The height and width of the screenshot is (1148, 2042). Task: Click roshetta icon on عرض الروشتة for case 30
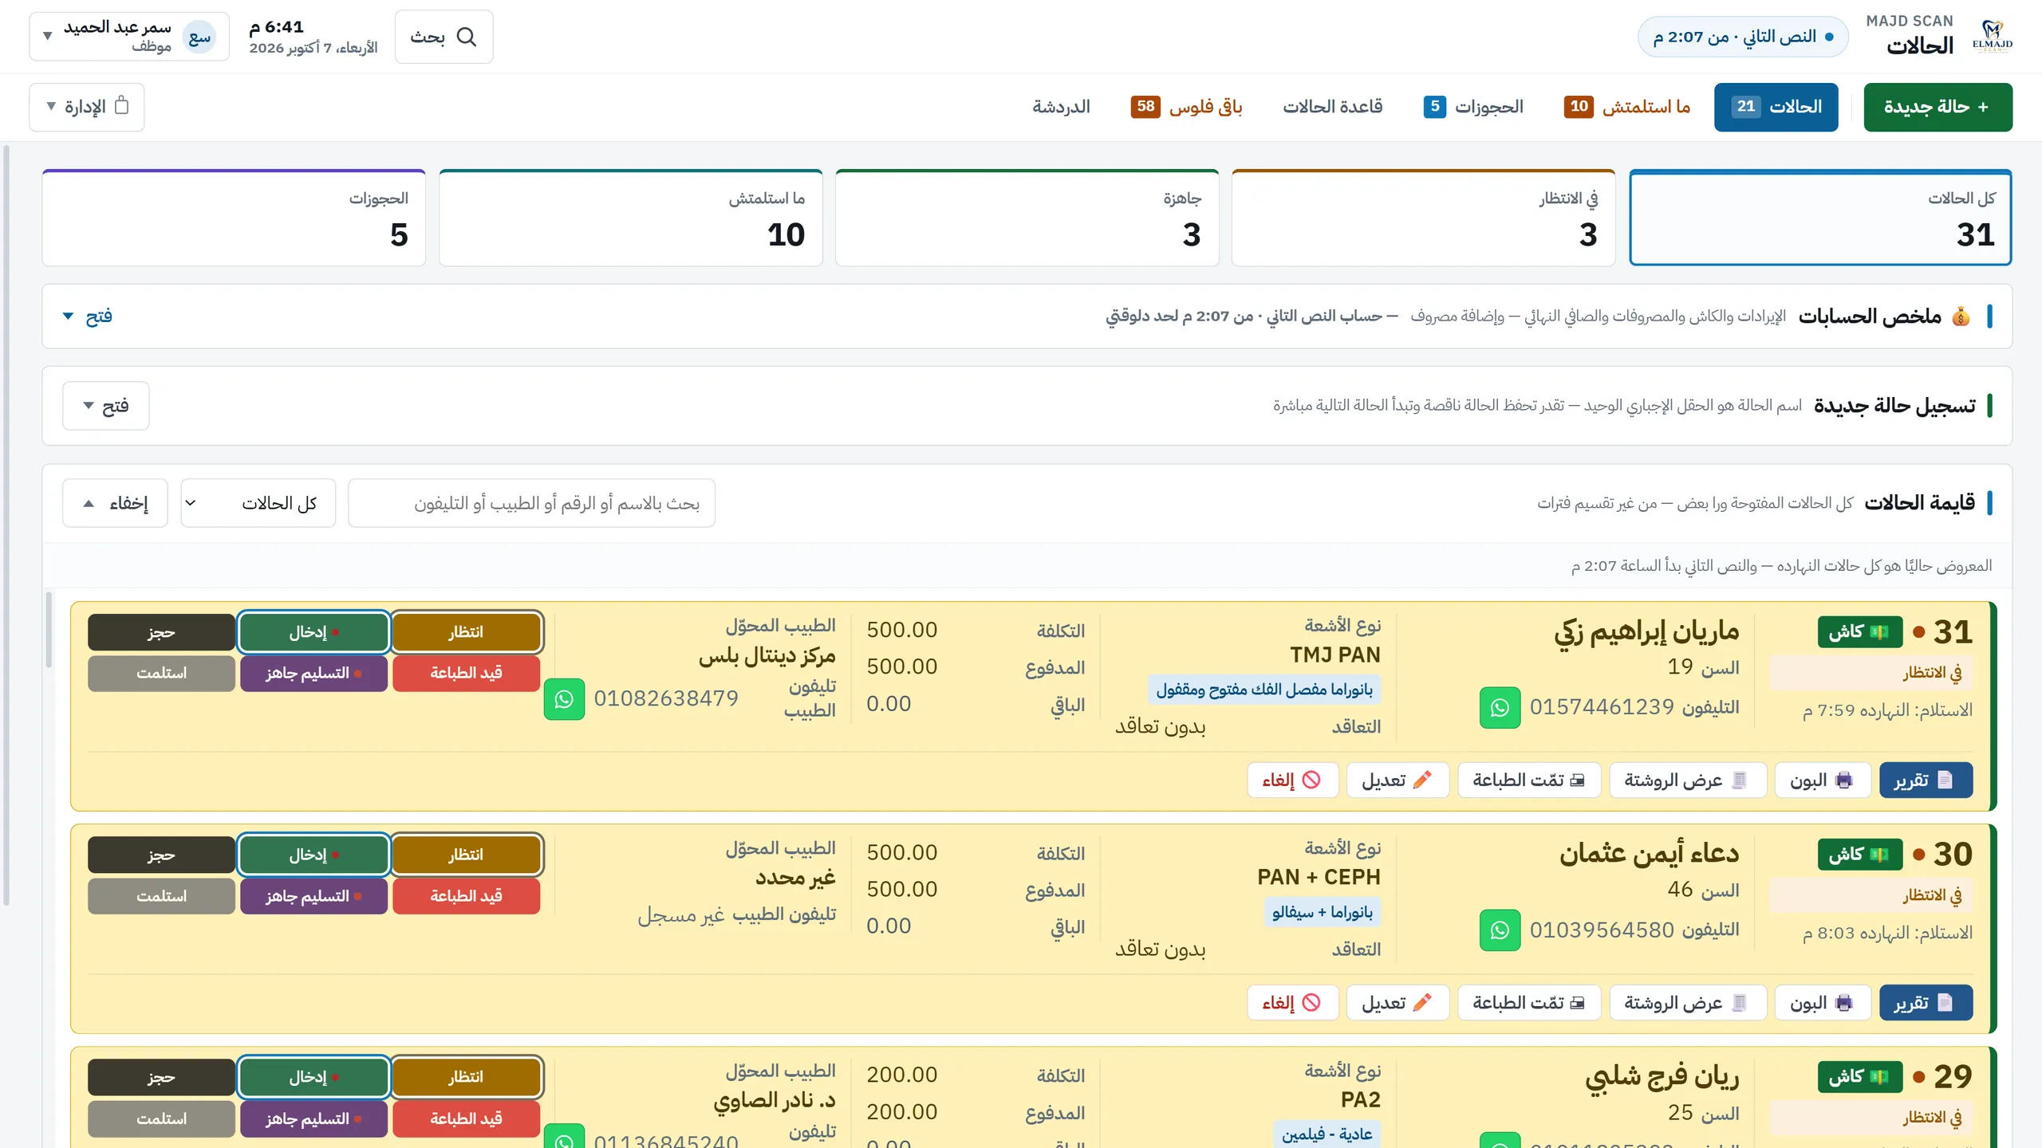coord(1740,1002)
